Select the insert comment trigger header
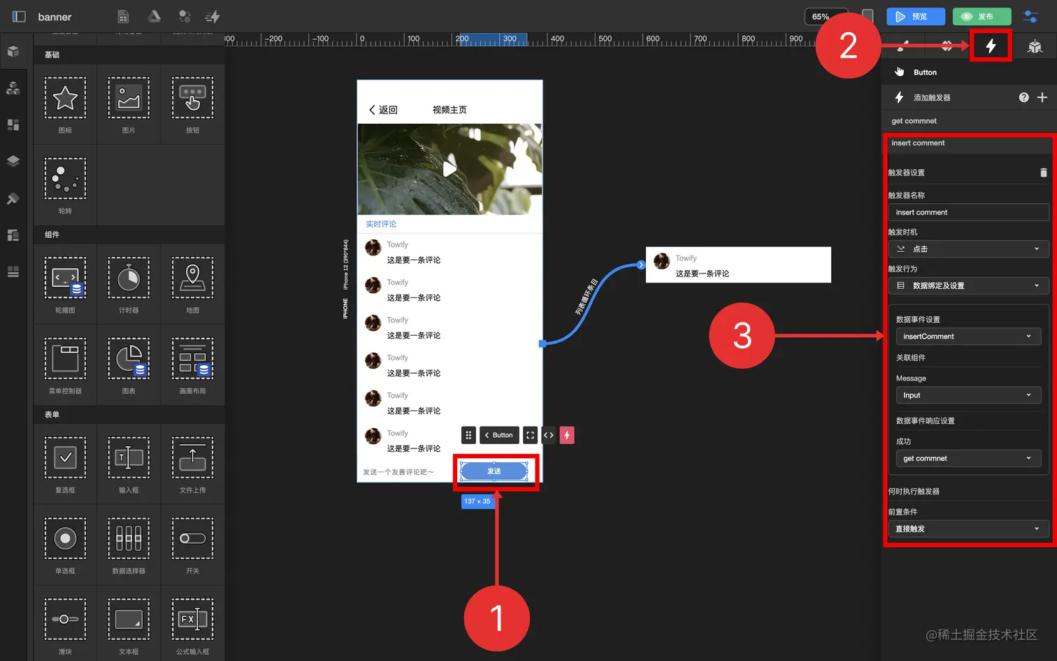 click(x=968, y=143)
